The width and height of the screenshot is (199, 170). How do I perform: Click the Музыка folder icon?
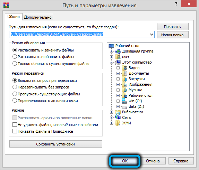(x=124, y=90)
